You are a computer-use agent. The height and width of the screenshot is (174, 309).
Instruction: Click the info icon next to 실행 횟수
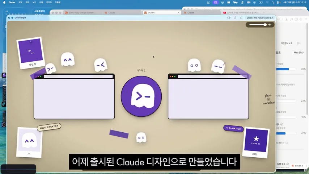[x=288, y=164]
